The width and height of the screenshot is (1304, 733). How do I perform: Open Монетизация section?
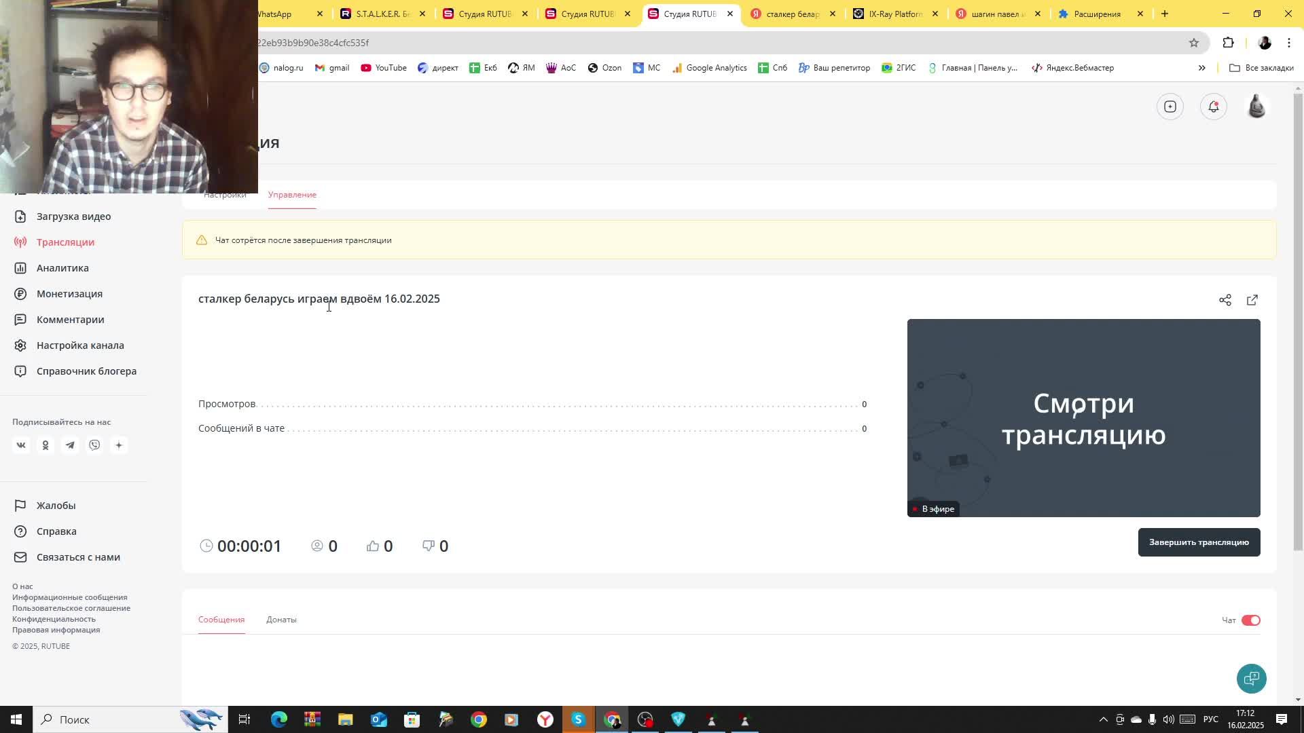pos(69,294)
